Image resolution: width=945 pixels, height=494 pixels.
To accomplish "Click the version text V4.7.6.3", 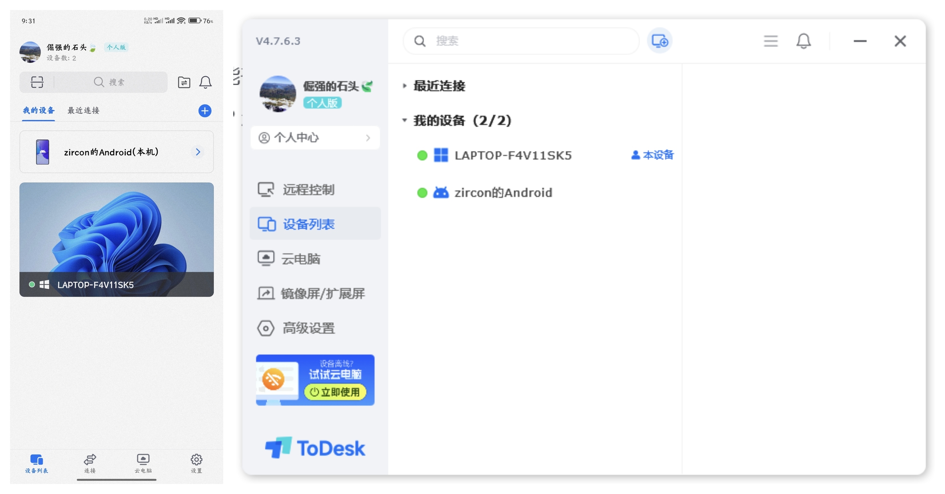I will [x=278, y=41].
